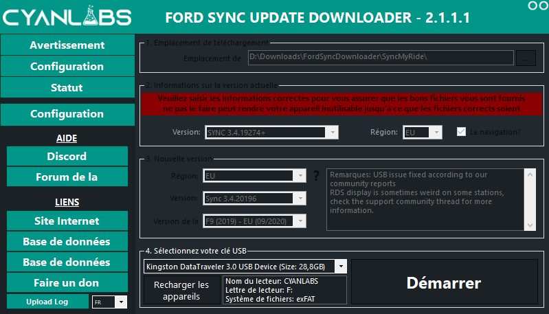Open the FR language dropdown

[109, 302]
